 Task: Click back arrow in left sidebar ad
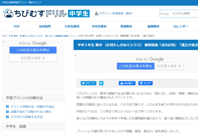click(x=4, y=42)
